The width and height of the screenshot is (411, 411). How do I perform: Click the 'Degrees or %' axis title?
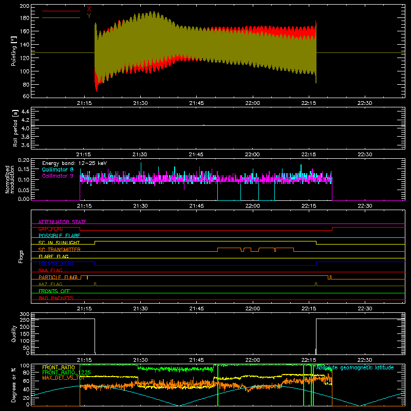(x=14, y=385)
